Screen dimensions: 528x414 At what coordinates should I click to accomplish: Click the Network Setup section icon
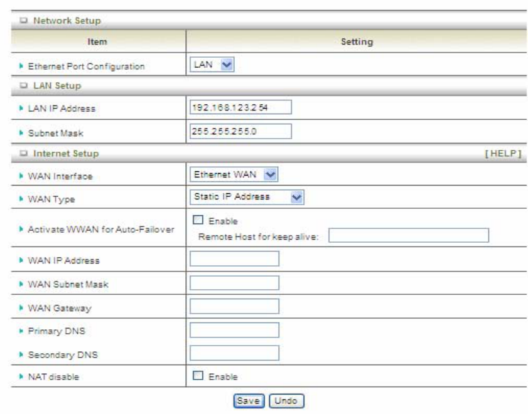[x=23, y=21]
